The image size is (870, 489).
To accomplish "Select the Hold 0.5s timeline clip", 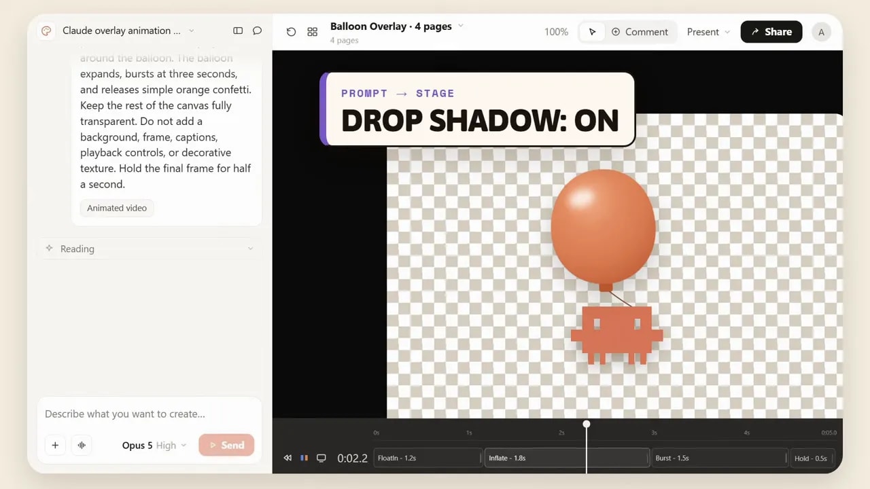I will point(812,458).
